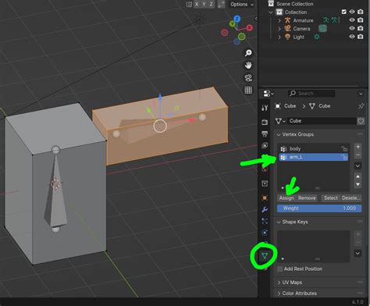The image size is (370, 306).
Task: Open the Render properties tab
Action: (265, 122)
